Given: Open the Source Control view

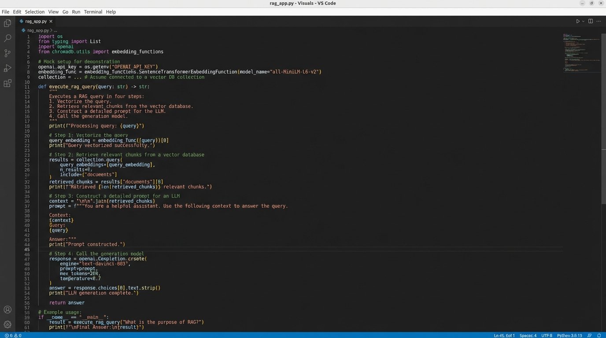Looking at the screenshot, I should pos(7,53).
